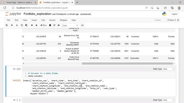Open the Widgets menu
184x103 pixels.
(x=63, y=20)
